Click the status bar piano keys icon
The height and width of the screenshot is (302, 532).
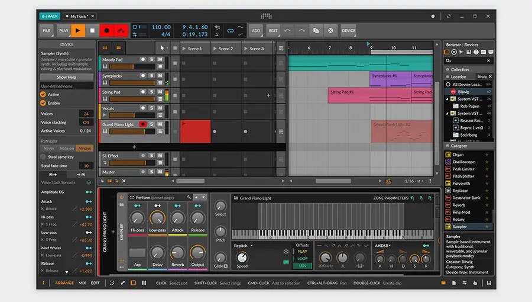click(489, 282)
